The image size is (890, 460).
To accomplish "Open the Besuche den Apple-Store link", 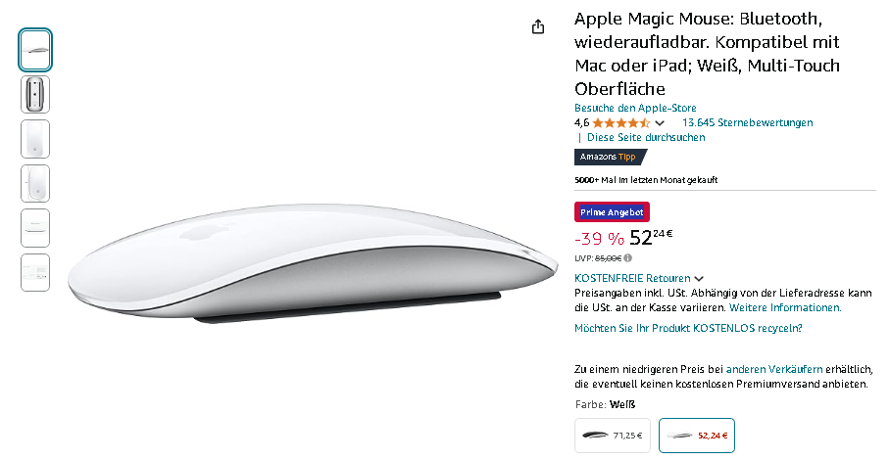I will tap(635, 108).
